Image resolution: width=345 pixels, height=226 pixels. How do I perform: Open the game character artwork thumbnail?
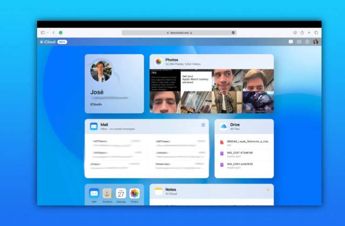tap(258, 102)
